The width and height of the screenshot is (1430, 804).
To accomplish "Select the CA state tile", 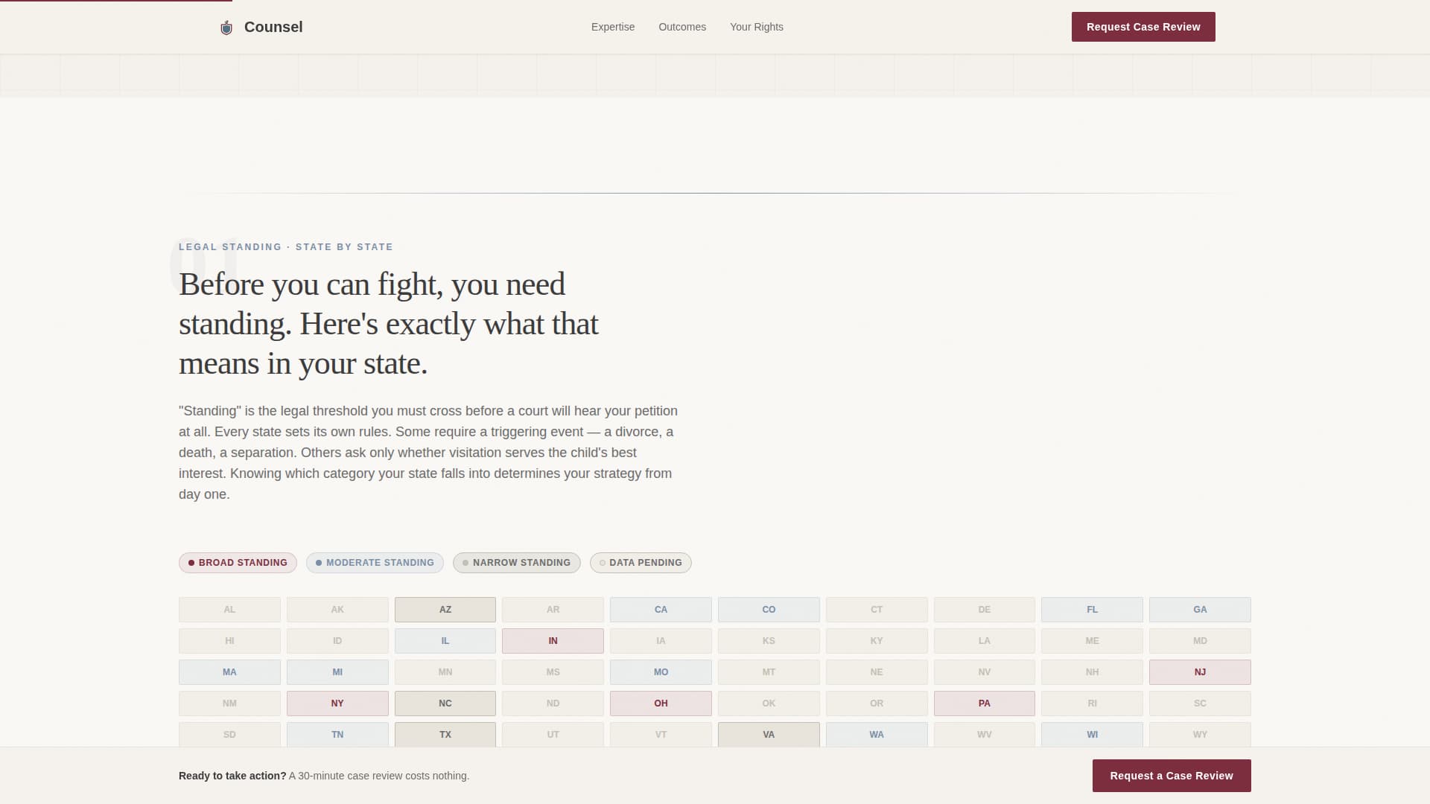I will [661, 609].
